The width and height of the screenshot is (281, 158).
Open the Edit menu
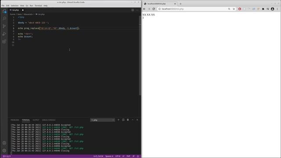(x=7, y=6)
